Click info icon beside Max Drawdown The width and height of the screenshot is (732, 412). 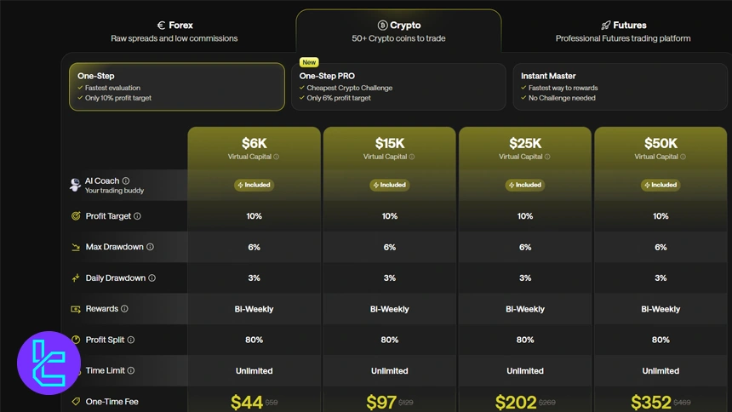151,247
